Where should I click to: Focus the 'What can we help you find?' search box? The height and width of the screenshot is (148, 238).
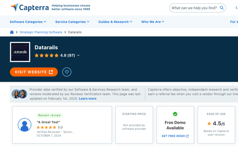[197, 8]
